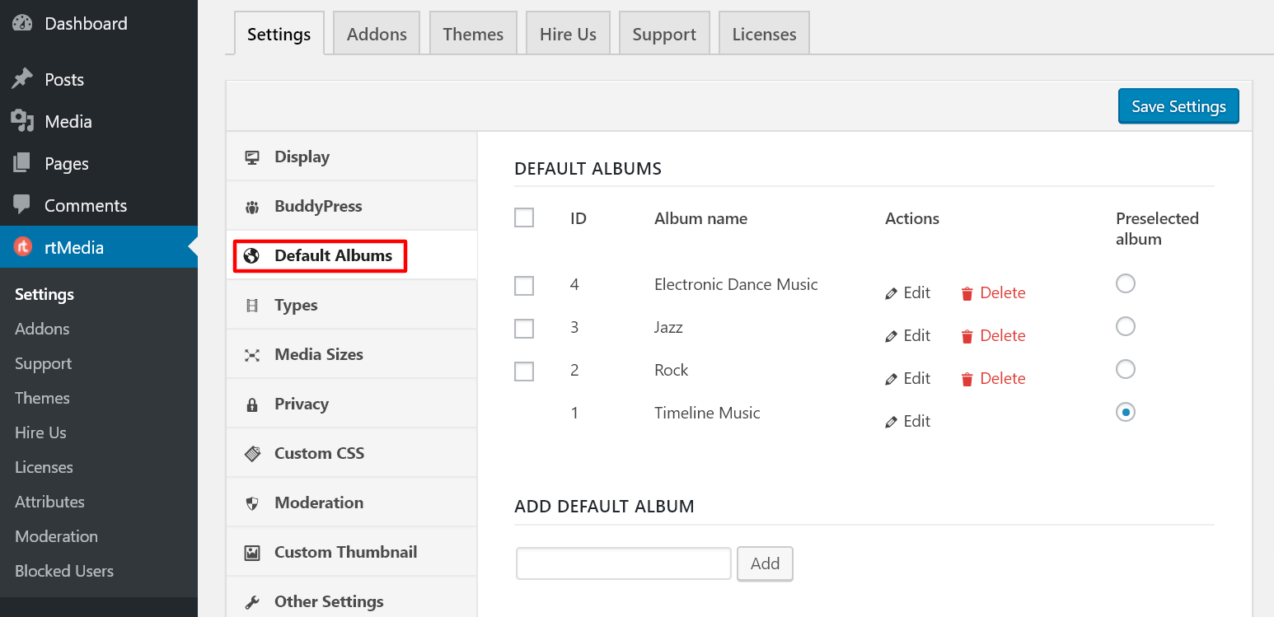Select Timeline Music's preselected album radio
This screenshot has height=617, width=1274.
(1126, 412)
